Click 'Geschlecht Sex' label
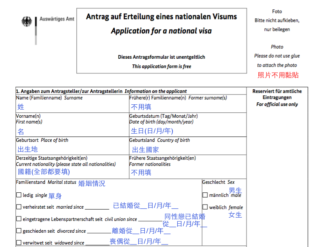The width and height of the screenshot is (323, 247). [x=218, y=182]
